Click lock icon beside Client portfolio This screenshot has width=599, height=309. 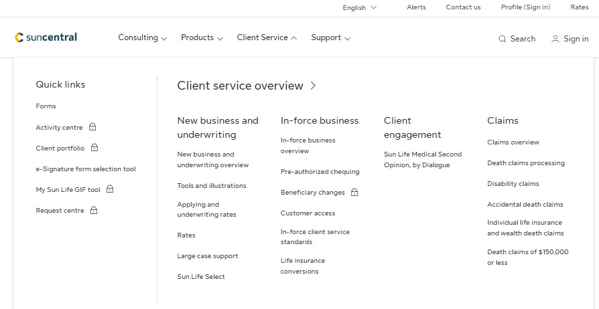[94, 148]
